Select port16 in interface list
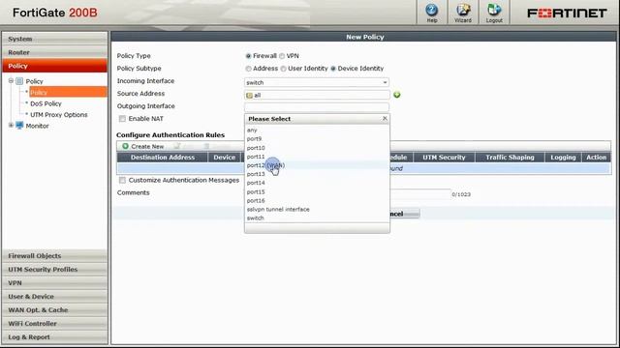 pyautogui.click(x=256, y=200)
